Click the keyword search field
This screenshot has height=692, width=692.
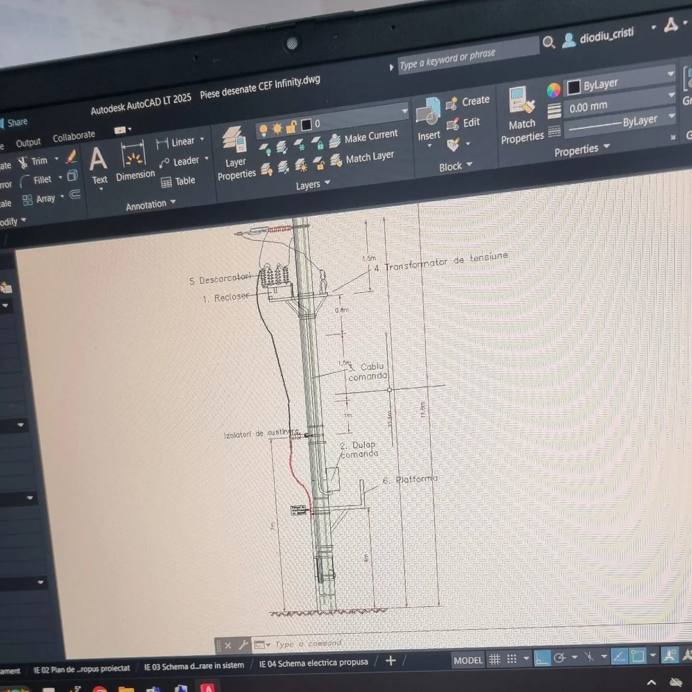(468, 56)
